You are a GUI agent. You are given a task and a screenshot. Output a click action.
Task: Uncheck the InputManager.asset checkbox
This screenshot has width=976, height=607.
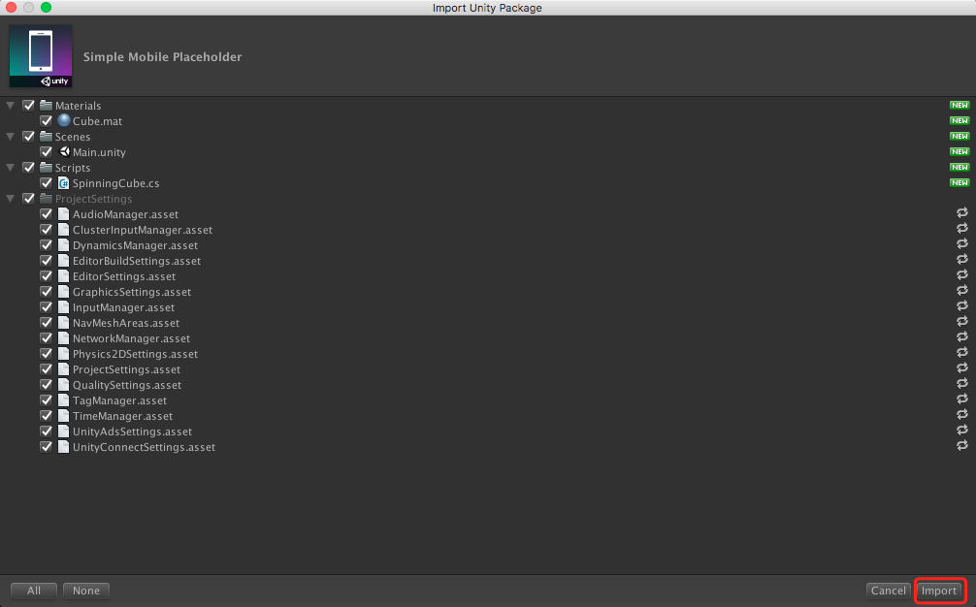[x=46, y=307]
